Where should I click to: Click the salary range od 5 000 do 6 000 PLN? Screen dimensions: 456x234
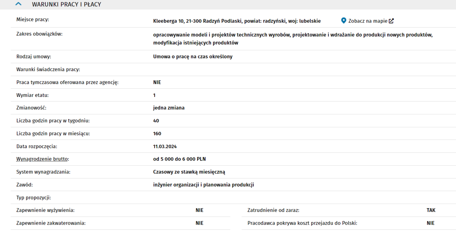[x=180, y=159]
